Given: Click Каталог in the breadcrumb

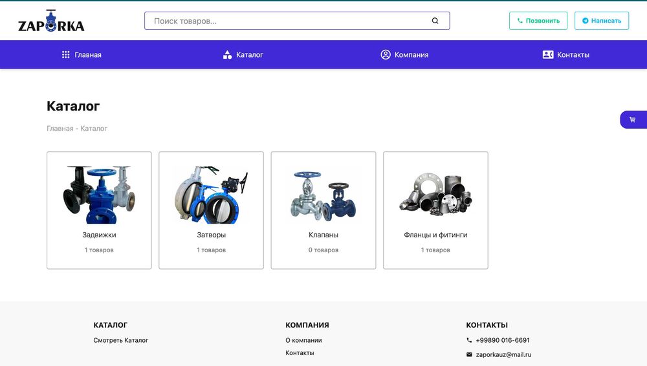Looking at the screenshot, I should tap(94, 128).
